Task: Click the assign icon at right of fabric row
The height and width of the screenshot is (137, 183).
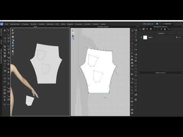Action: click(177, 37)
